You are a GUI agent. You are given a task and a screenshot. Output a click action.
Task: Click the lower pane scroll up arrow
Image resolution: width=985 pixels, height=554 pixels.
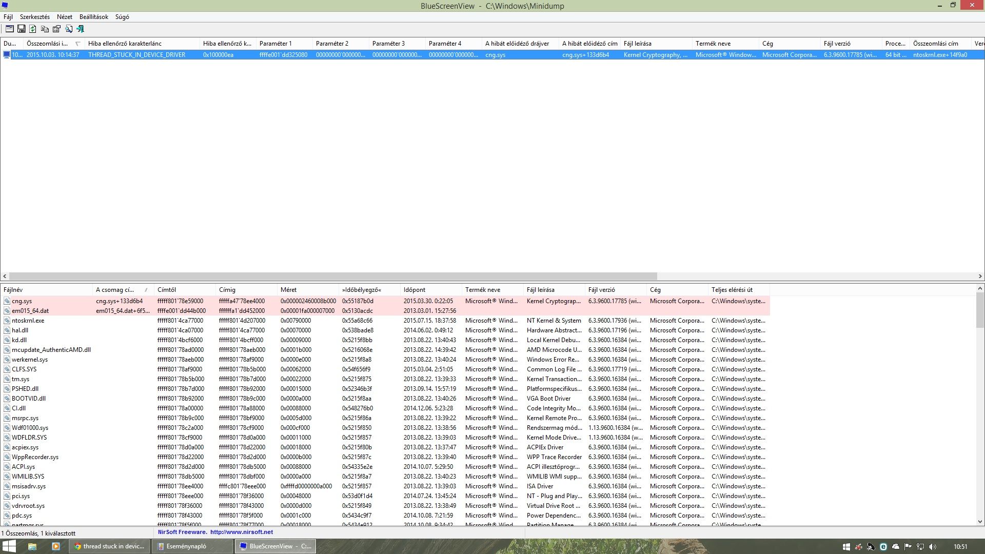[980, 289]
